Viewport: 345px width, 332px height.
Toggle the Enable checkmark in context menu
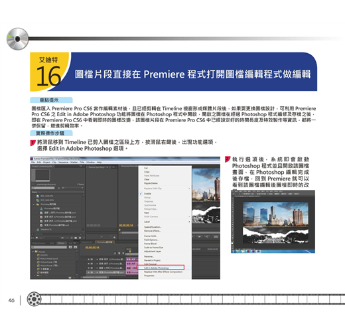tap(141, 194)
